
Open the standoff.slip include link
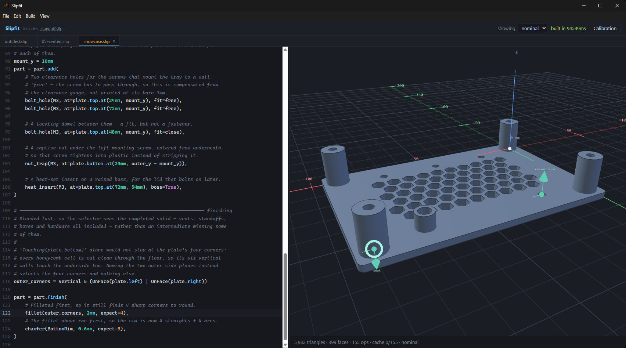pos(51,29)
